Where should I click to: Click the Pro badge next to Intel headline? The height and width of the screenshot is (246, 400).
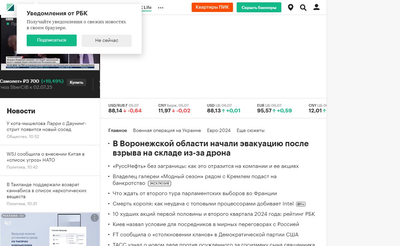pyautogui.click(x=301, y=204)
